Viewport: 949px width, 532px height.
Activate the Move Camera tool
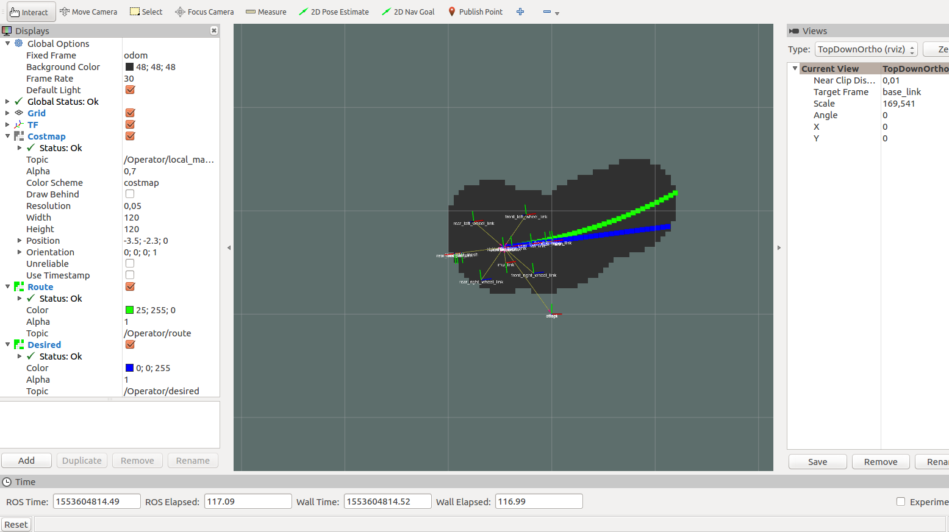pyautogui.click(x=88, y=12)
